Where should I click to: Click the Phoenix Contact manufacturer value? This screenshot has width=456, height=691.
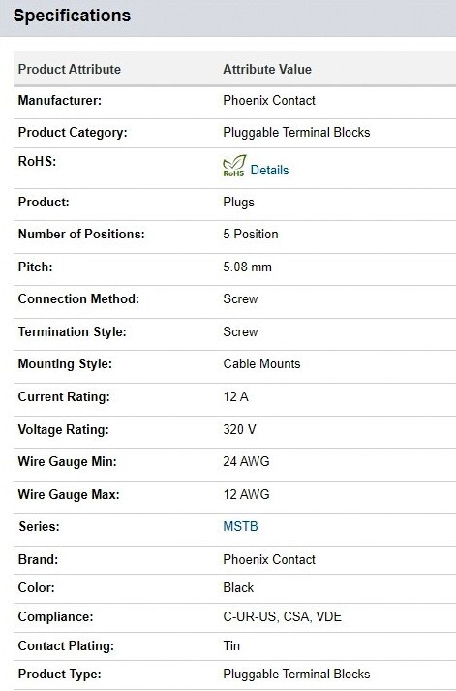coord(269,101)
